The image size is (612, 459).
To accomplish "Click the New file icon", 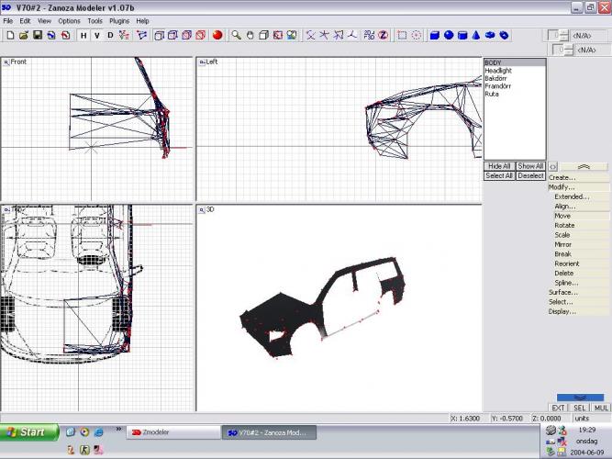I will pos(9,36).
